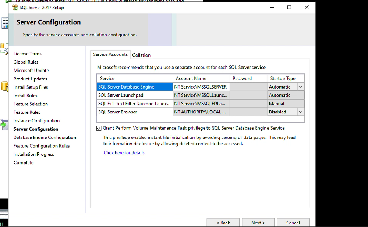Click the Service column header
The height and width of the screenshot is (227, 368).
pos(135,79)
